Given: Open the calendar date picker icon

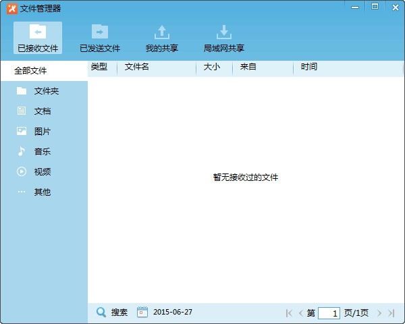Looking at the screenshot, I should (142, 313).
